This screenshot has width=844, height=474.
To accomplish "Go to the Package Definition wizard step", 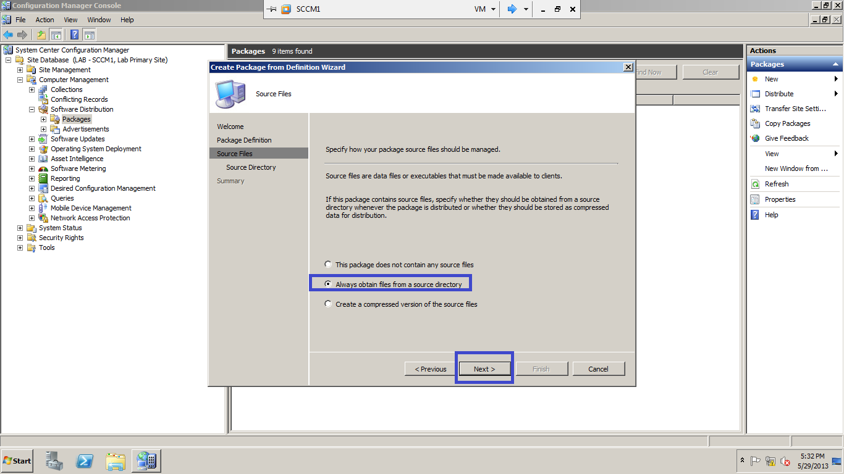I will click(244, 140).
